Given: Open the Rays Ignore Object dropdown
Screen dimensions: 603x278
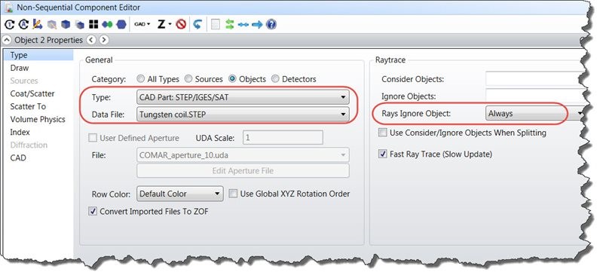Looking at the screenshot, I should [535, 114].
